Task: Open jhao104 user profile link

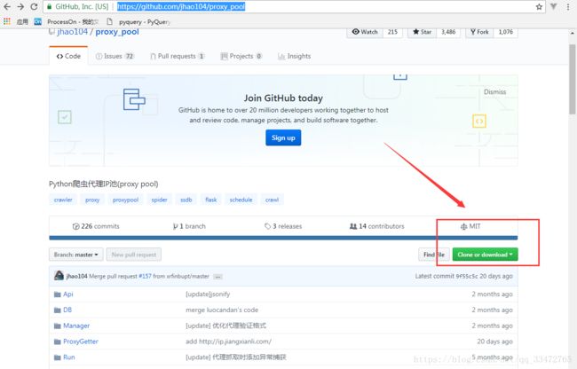Action: [x=73, y=32]
